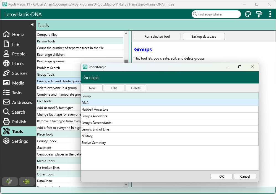The image size is (276, 194).
Task: Select Count the number of separate trees tool
Action: tap(80, 48)
